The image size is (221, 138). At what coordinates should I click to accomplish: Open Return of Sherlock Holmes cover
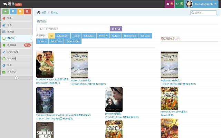coord(45,130)
